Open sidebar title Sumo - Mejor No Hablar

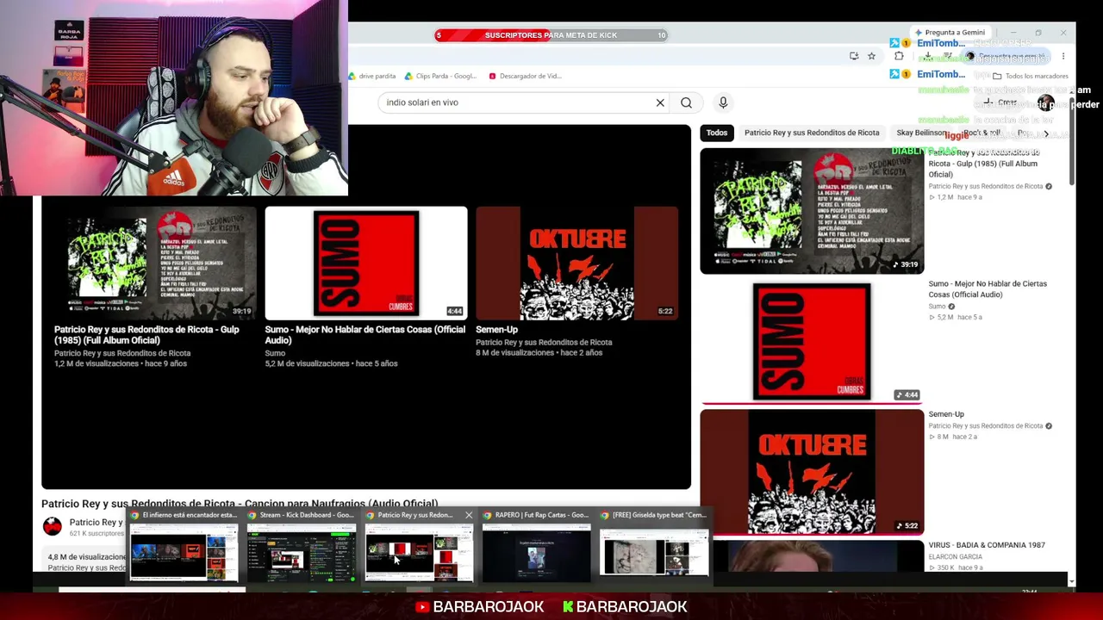(988, 288)
